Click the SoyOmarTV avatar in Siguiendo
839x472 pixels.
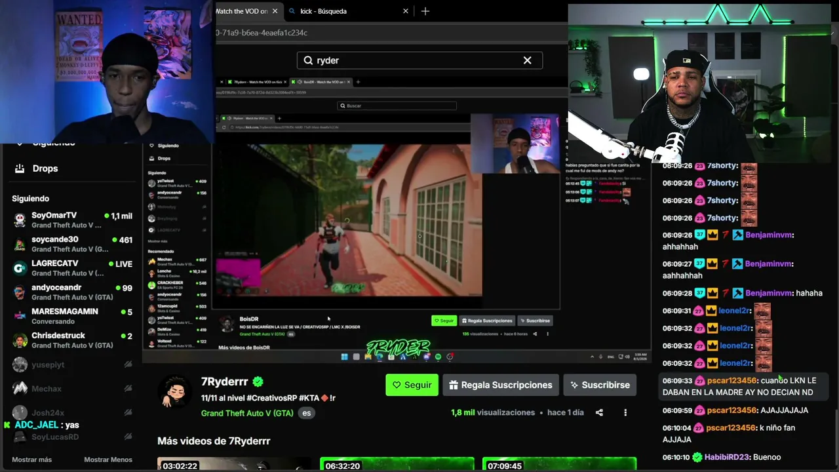[x=20, y=220]
